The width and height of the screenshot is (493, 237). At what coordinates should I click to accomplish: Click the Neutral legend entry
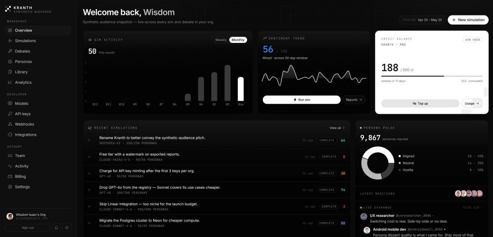441,163
